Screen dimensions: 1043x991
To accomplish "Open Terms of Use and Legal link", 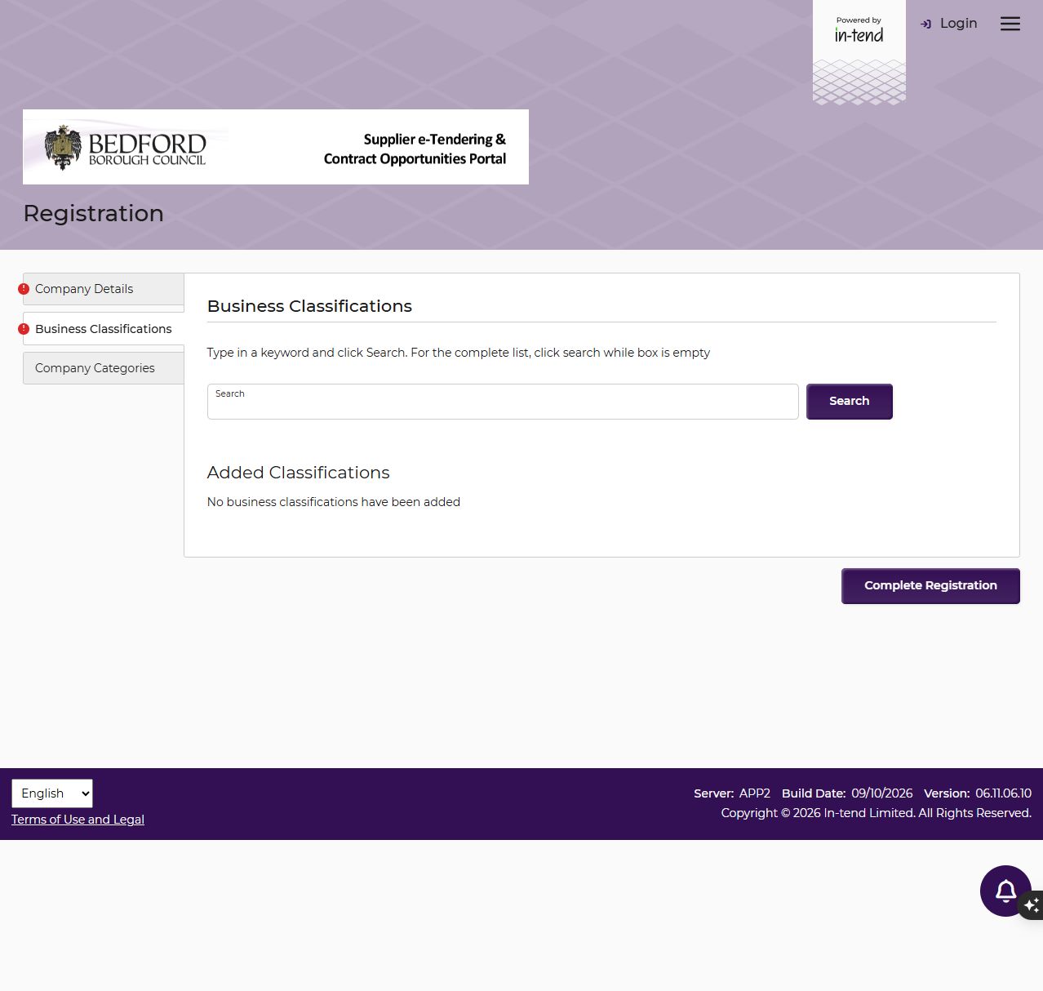I will (x=78, y=820).
